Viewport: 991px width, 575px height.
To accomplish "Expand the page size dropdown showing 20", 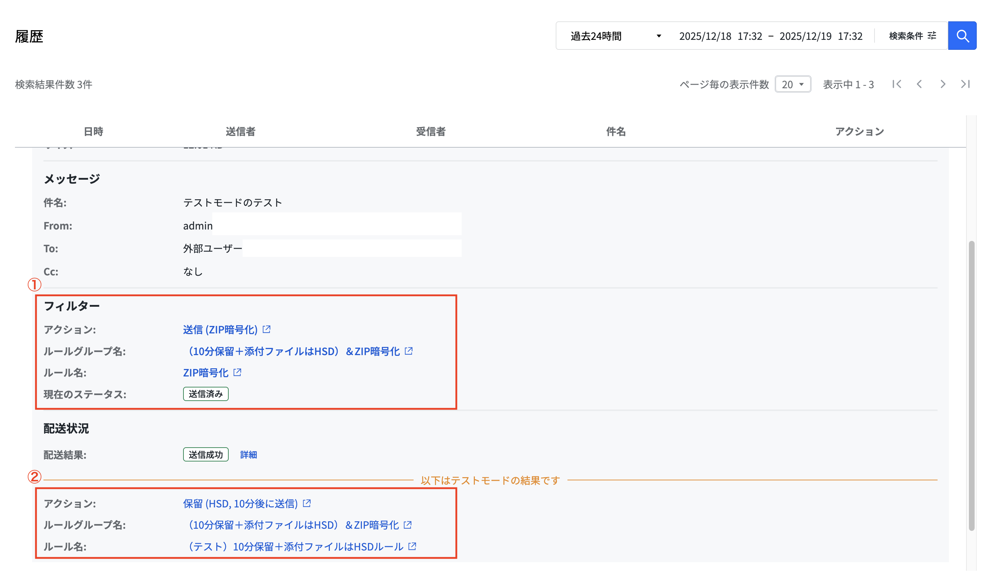I will 792,84.
